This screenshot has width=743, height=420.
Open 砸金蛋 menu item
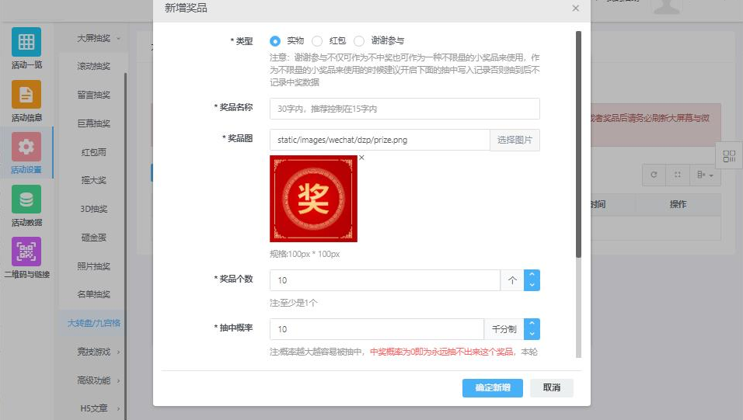coord(93,238)
